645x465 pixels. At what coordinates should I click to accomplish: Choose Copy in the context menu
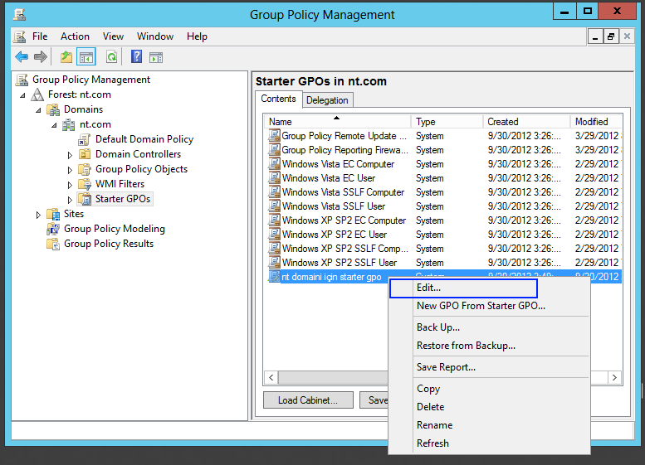click(x=489, y=389)
